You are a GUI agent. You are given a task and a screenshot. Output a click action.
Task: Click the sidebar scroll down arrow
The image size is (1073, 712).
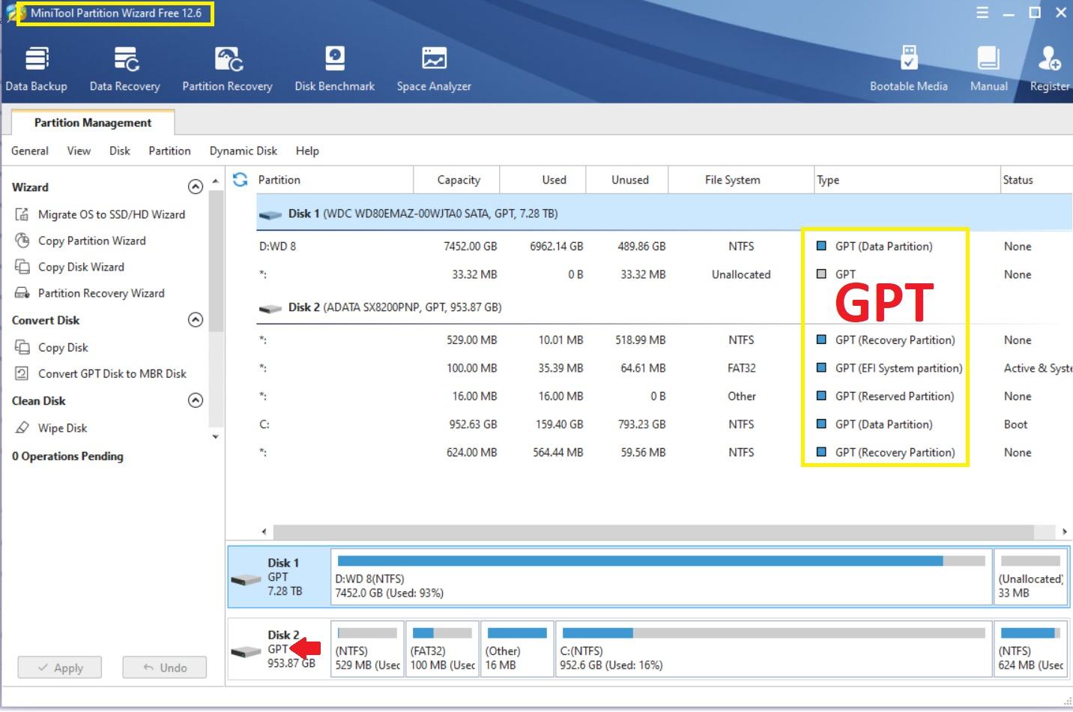coord(216,437)
